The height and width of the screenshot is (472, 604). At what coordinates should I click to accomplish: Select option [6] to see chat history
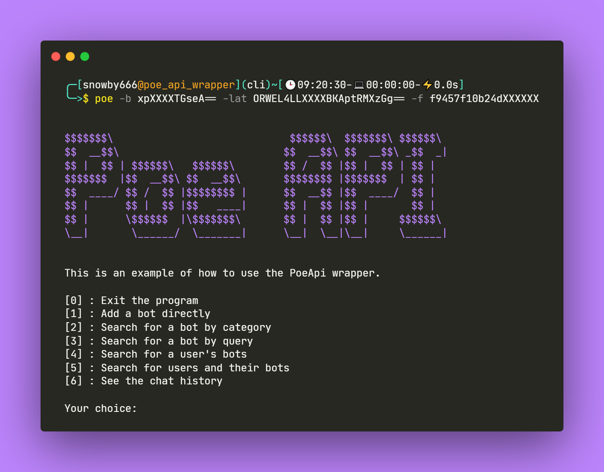(x=144, y=381)
